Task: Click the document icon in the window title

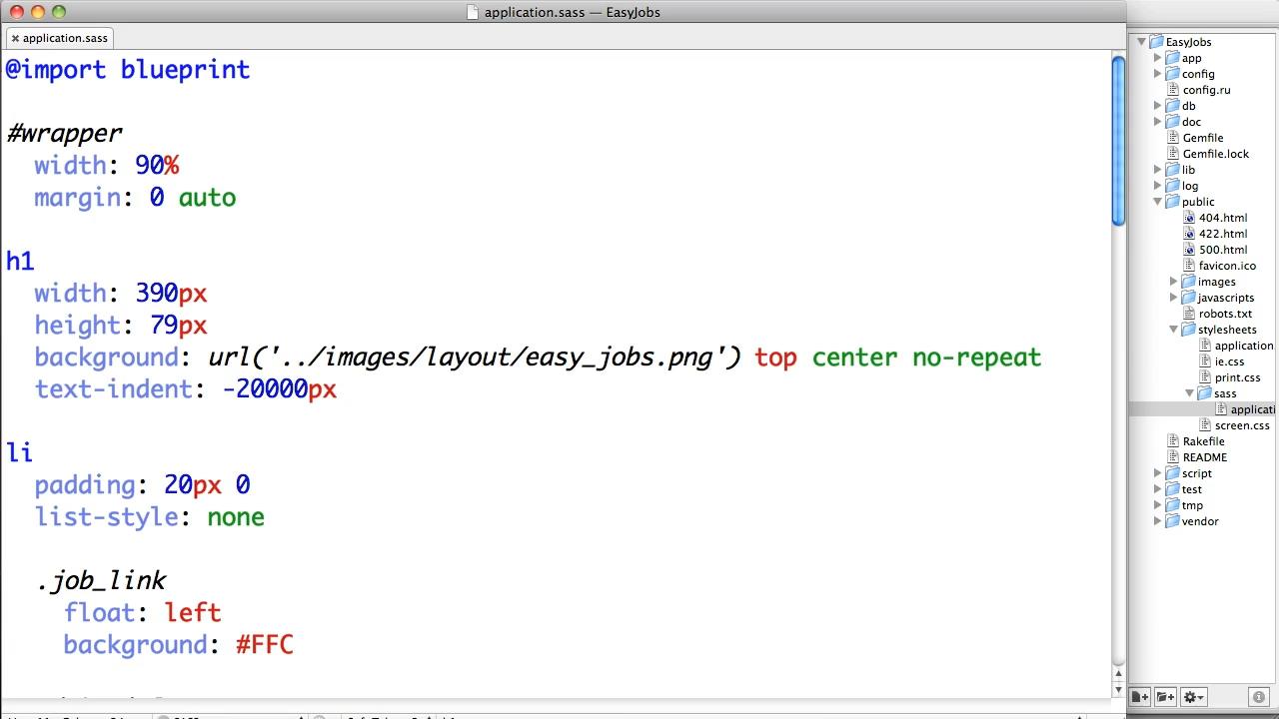Action: pyautogui.click(x=474, y=12)
